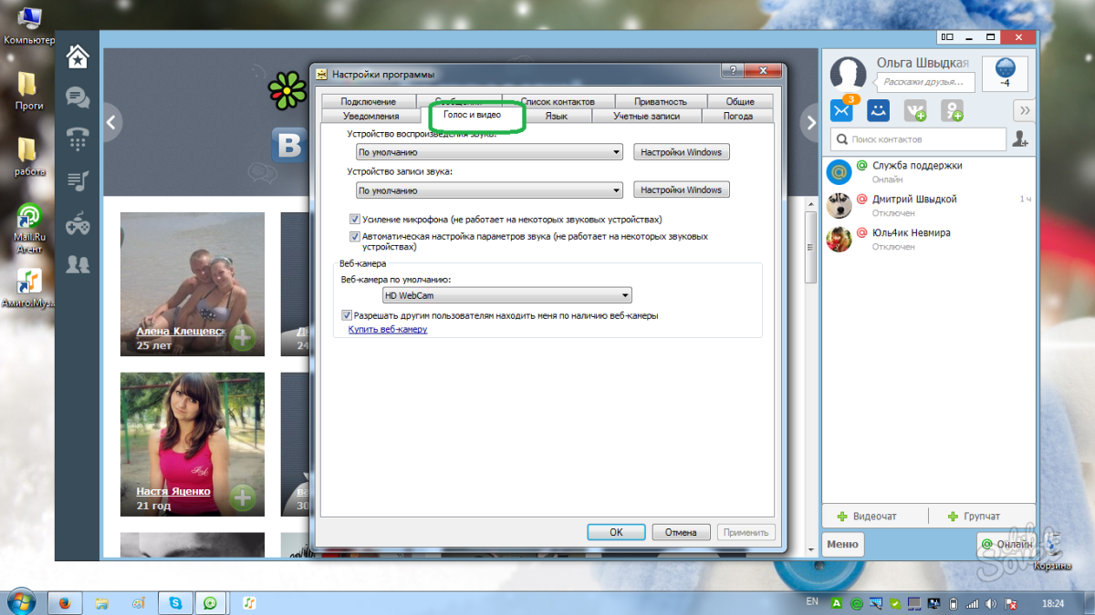This screenshot has width=1095, height=615.
Task: Click the add contact icon beside search
Action: pyautogui.click(x=1020, y=139)
